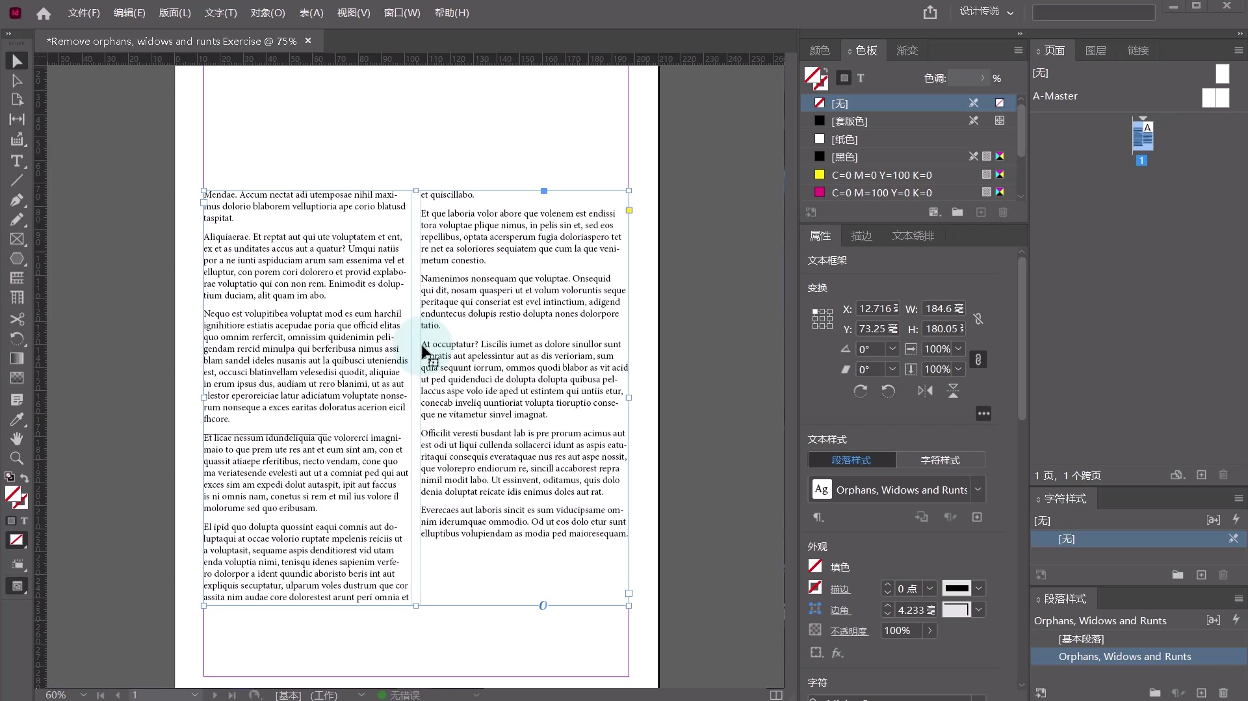
Task: Toggle formatting affects text (T) in Swatches panel
Action: click(860, 77)
